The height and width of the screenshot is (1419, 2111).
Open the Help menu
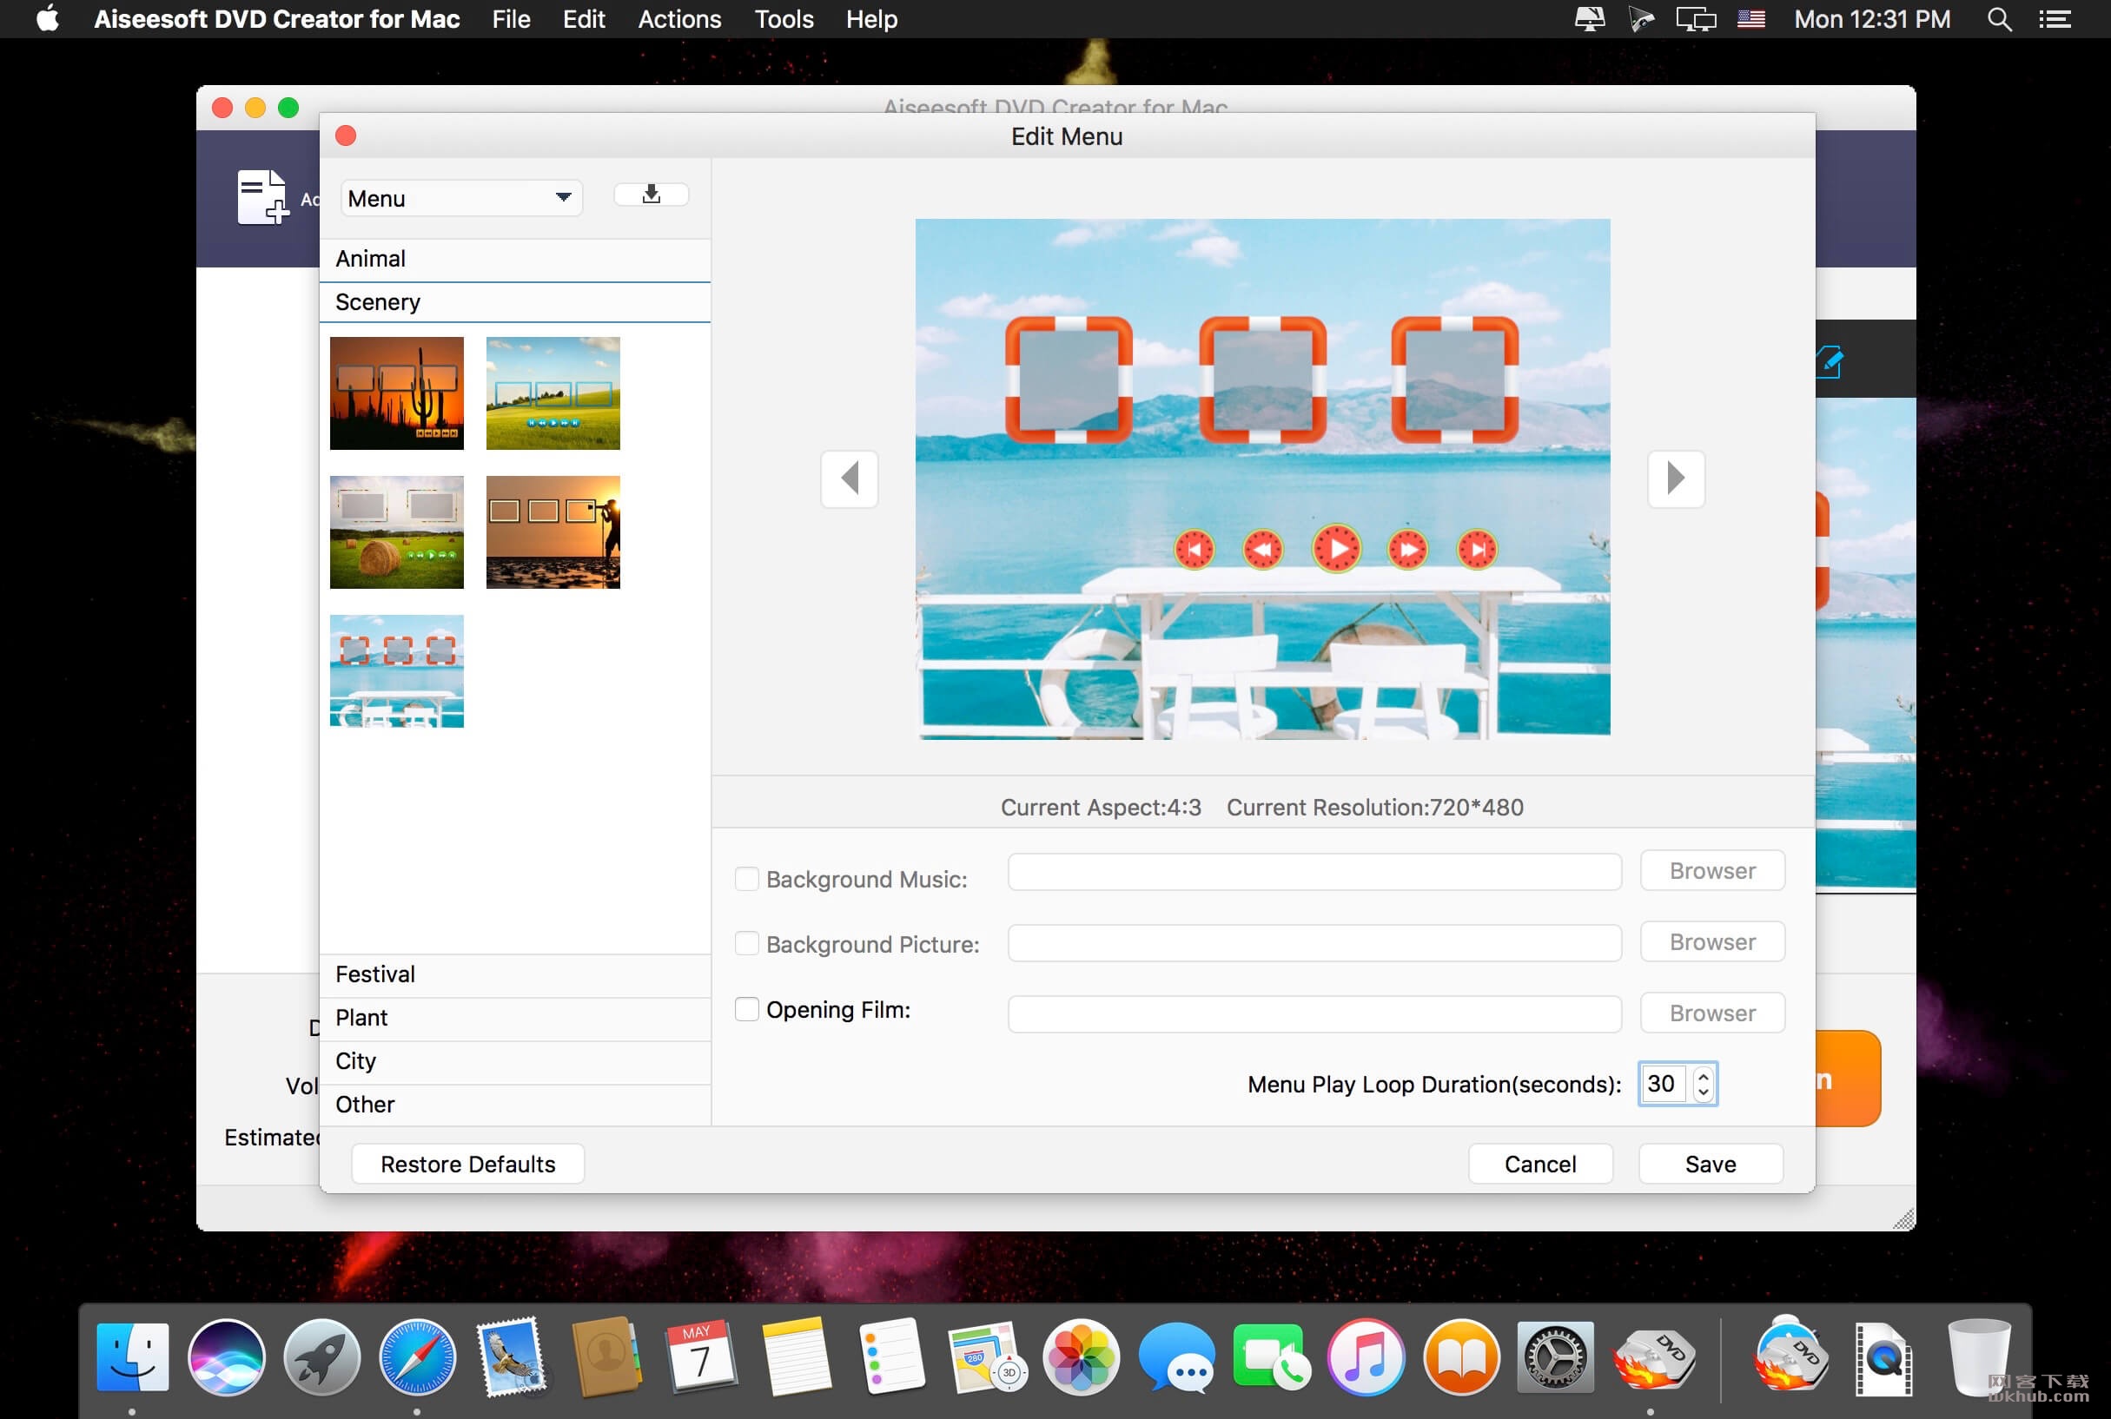click(870, 19)
